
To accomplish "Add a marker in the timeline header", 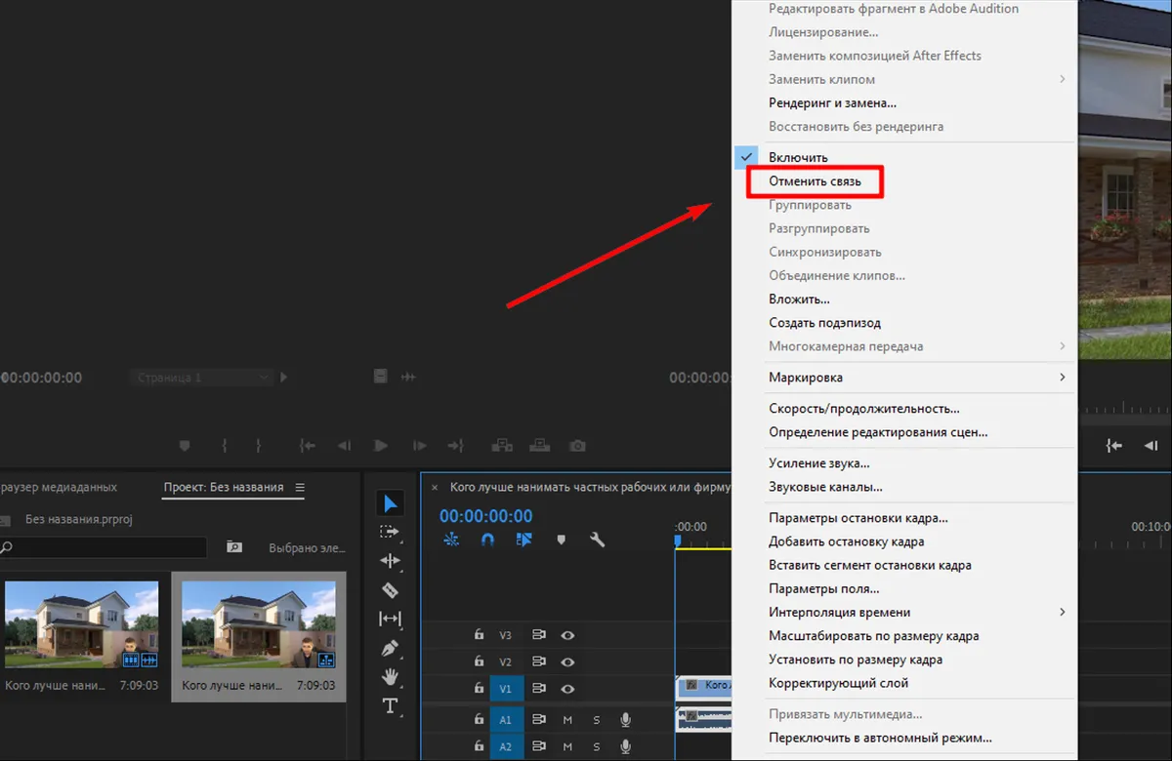I will (562, 540).
